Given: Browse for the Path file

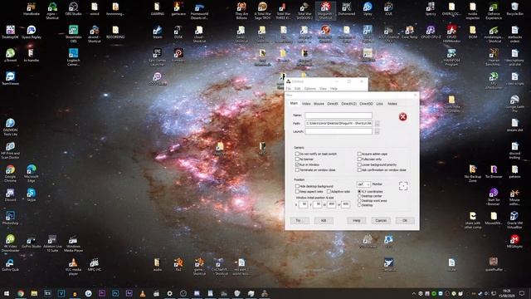Looking at the screenshot, I should point(377,124).
